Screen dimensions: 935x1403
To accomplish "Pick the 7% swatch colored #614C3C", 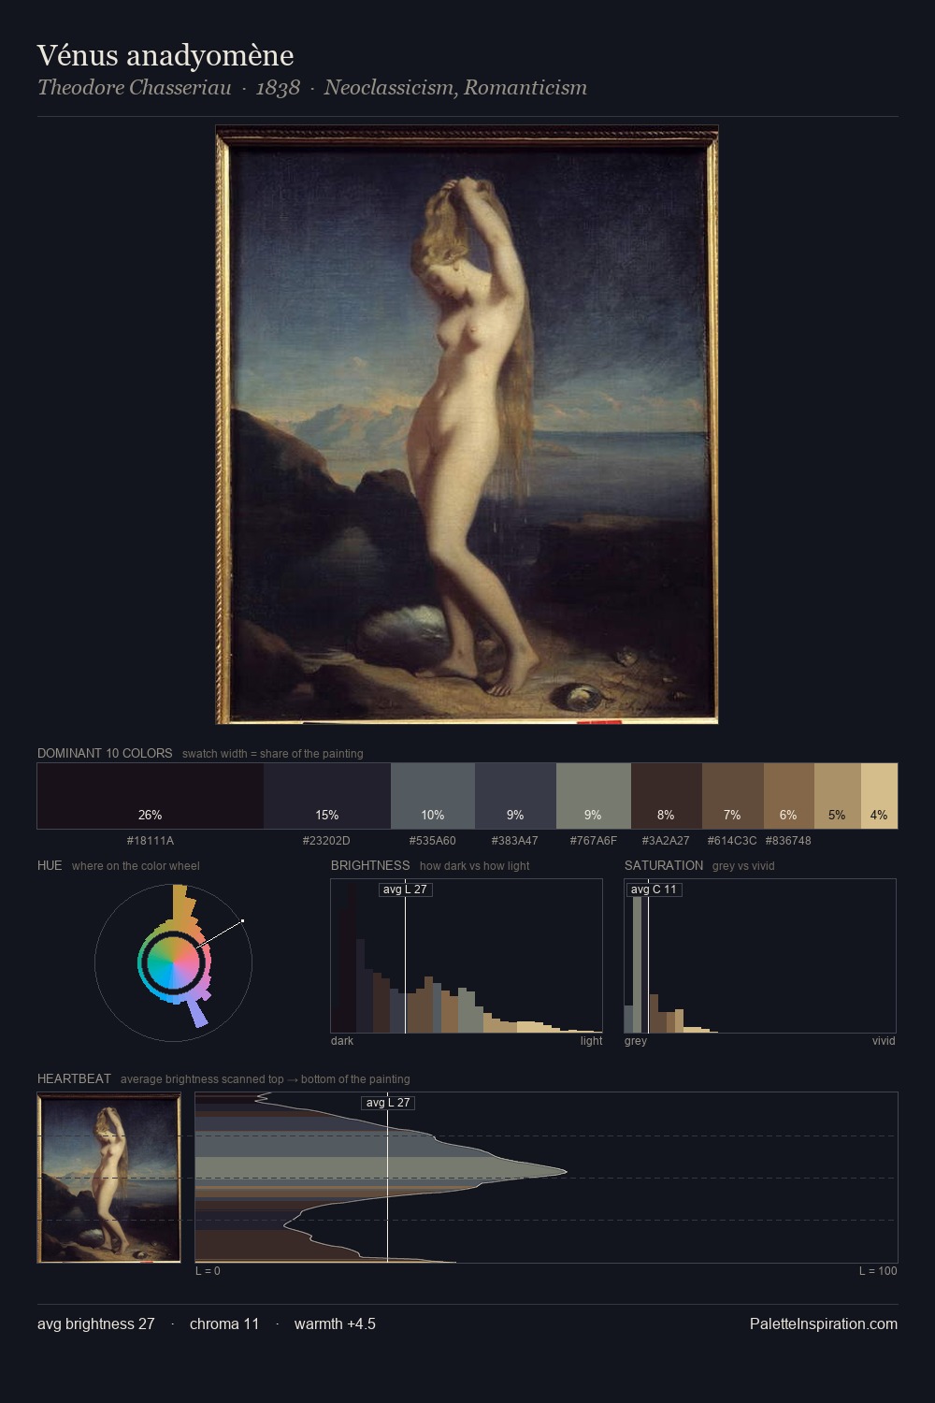I will coord(733,796).
